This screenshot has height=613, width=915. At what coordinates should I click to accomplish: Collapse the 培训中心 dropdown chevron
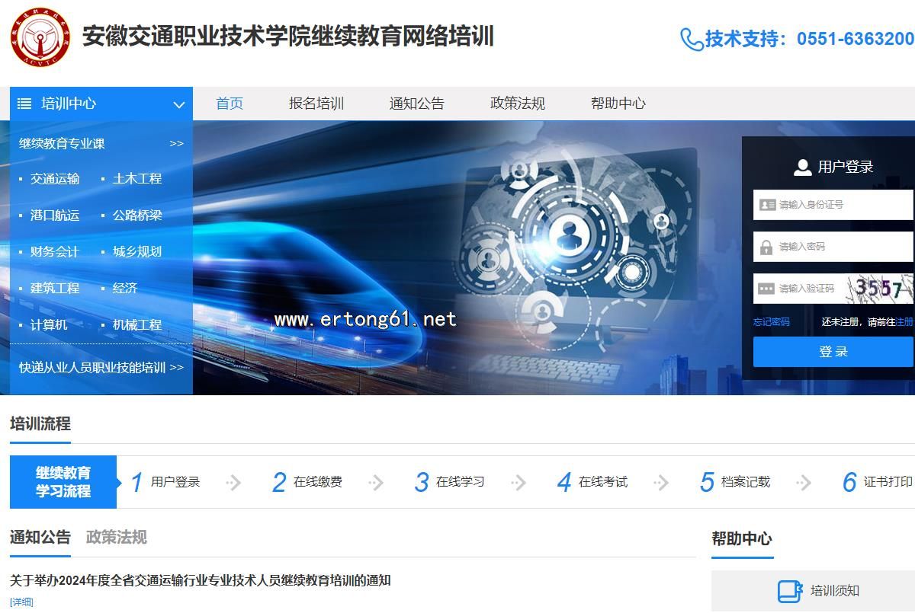click(179, 104)
